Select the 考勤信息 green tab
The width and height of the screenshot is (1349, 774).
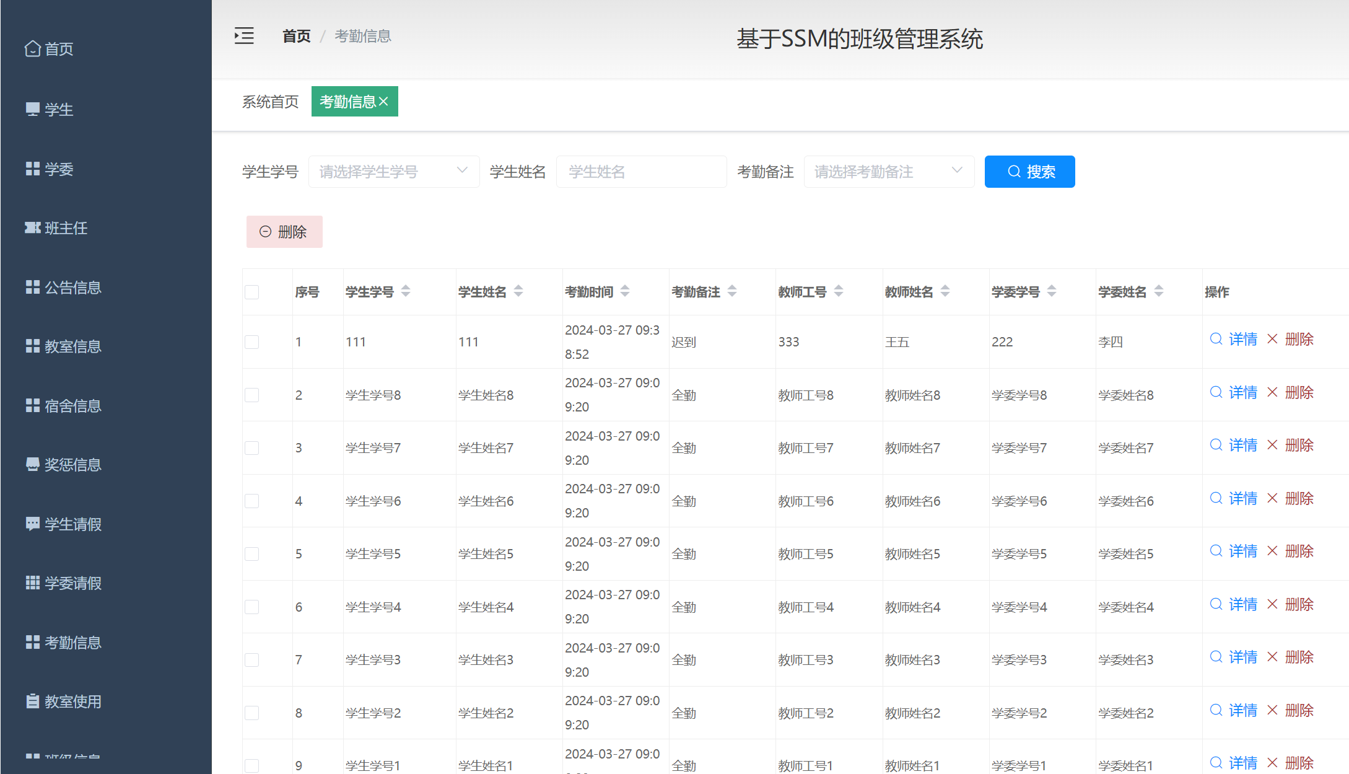pyautogui.click(x=355, y=102)
